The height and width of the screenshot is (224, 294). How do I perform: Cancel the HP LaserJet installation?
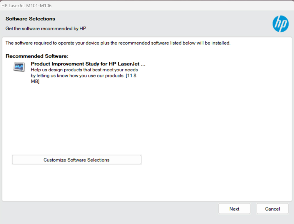pos(273,209)
